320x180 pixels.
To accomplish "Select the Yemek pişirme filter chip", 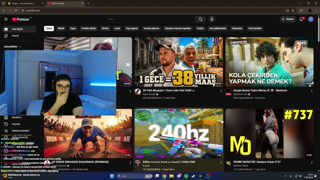I will 151,28.
